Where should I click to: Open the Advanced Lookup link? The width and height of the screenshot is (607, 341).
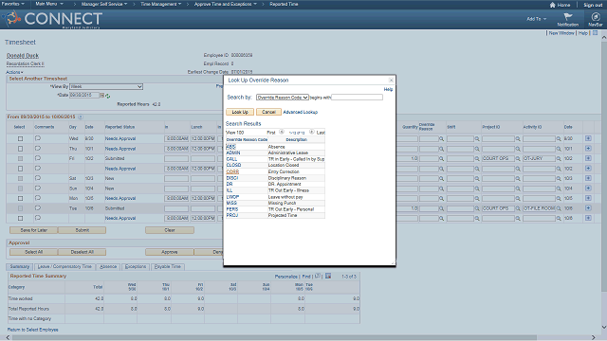click(x=301, y=112)
